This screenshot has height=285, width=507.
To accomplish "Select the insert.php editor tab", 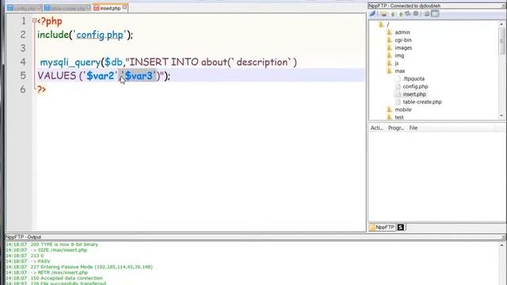I will click(110, 8).
